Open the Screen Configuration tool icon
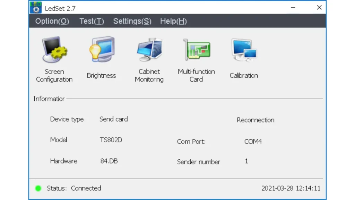 click(x=54, y=50)
